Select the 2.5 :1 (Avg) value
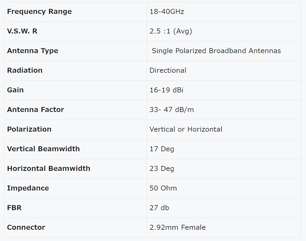This screenshot has width=306, height=241. tap(171, 31)
